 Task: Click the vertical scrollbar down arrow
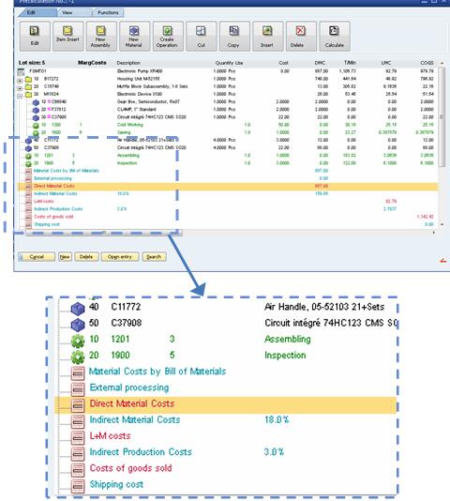(x=442, y=224)
